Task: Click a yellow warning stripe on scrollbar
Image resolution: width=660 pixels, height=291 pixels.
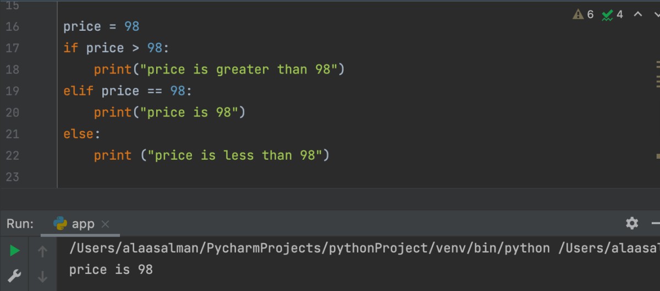Action: (658, 64)
